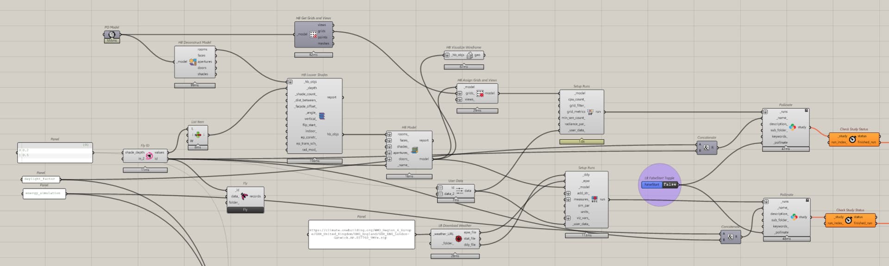The height and width of the screenshot is (266, 889).
Task: Select the lower Concatenate ampersand icon
Action: tap(730, 237)
